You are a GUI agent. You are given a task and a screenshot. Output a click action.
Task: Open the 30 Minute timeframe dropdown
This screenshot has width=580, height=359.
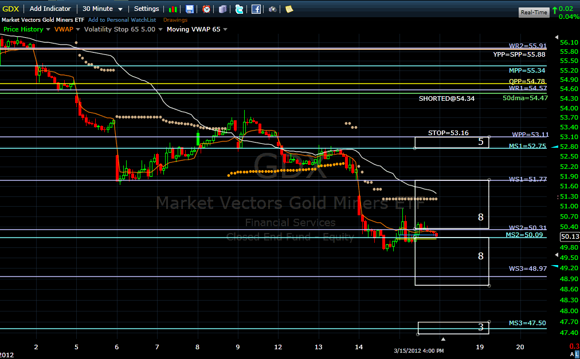click(103, 9)
